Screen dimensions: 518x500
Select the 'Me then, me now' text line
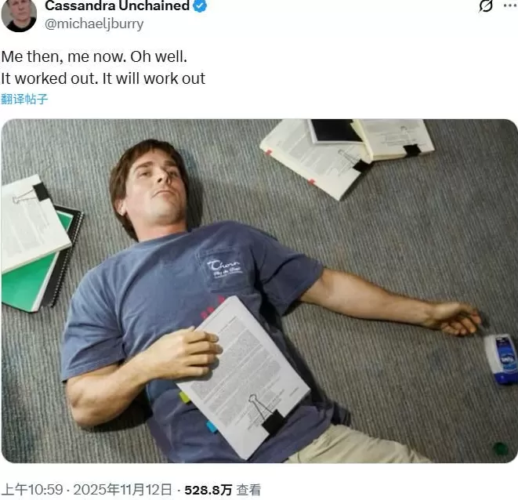coord(94,56)
